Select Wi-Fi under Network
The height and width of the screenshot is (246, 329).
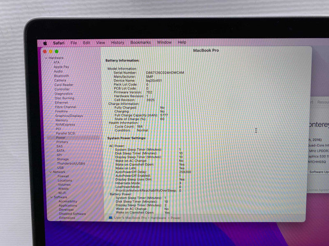pyautogui.click(x=62, y=193)
